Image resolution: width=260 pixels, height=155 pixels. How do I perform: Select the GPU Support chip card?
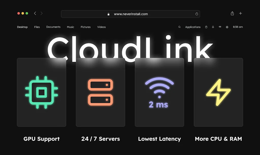tap(42, 92)
